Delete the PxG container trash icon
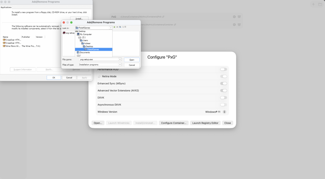This screenshot has width=325, height=179. click(x=239, y=17)
